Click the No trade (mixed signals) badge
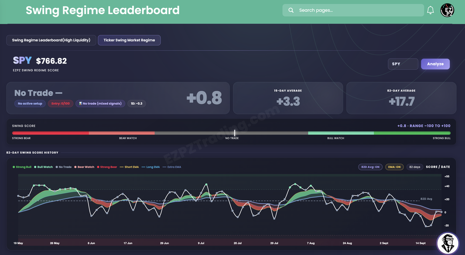This screenshot has height=255, width=465. tap(100, 103)
